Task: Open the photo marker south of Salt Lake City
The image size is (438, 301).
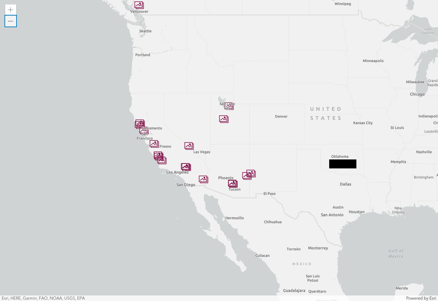Action: coord(224,119)
